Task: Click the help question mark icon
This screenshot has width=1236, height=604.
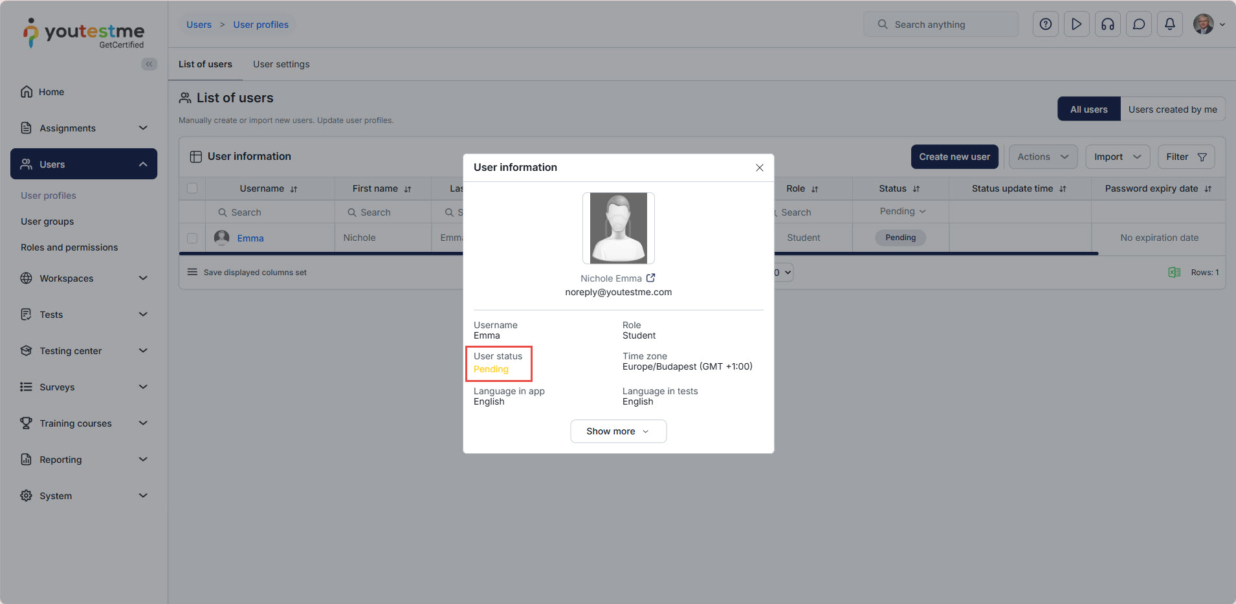Action: pos(1045,25)
